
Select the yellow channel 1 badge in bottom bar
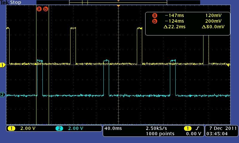[x=12, y=128]
